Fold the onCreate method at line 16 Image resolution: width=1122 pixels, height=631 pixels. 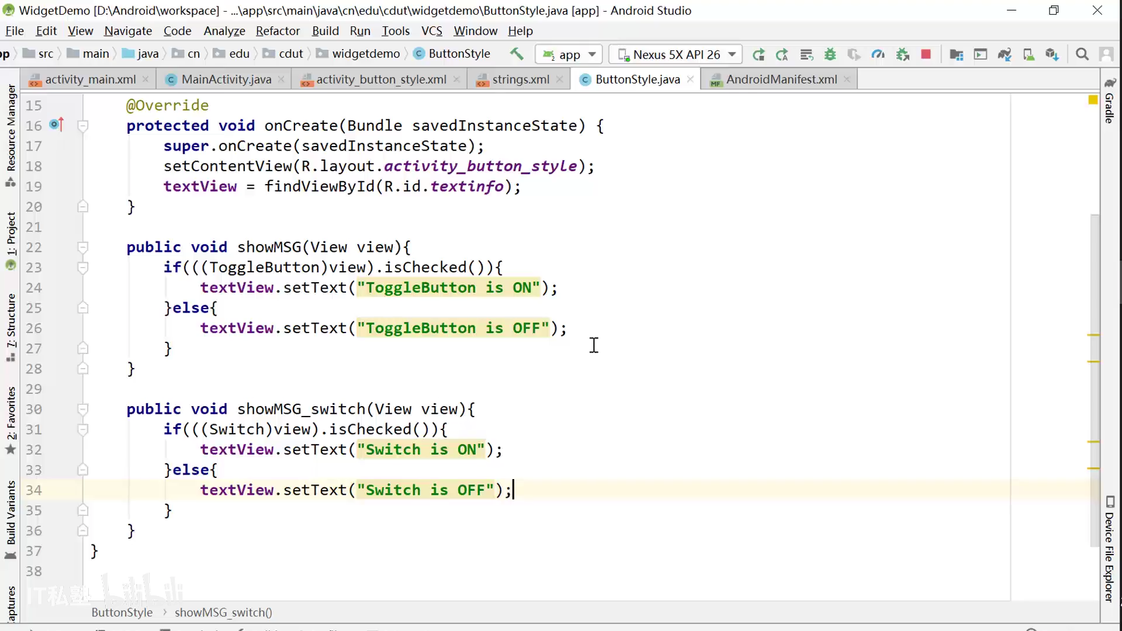83,126
